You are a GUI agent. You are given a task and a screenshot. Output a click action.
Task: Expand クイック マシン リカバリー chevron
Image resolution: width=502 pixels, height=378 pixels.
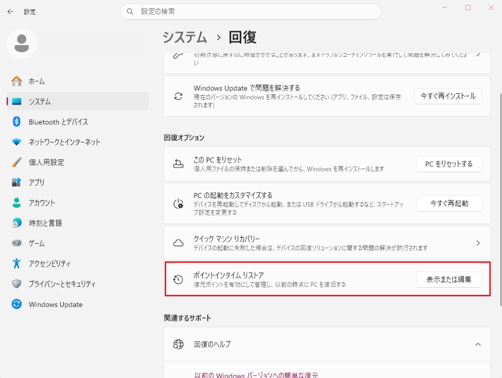click(x=478, y=243)
